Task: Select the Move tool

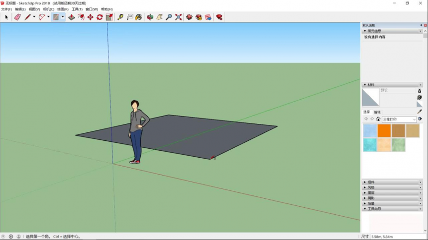Action: click(91, 17)
